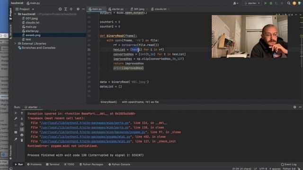
Task: Open the Event Log
Action: point(289,164)
